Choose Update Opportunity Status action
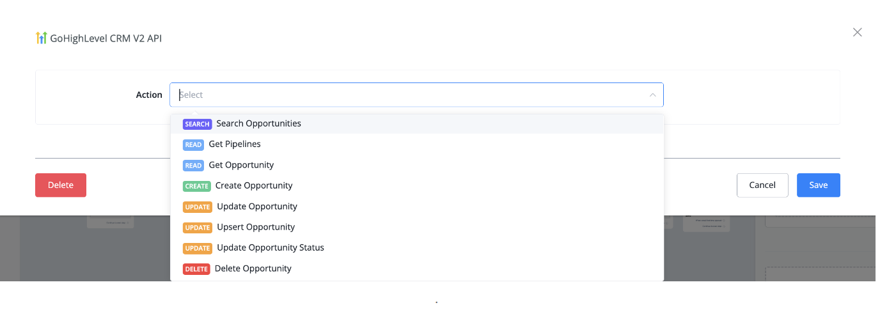Viewport: 880px width, 312px height. click(417, 248)
